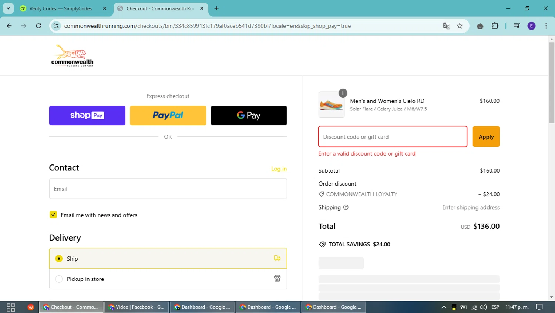Click the store icon in Pickup row
This screenshot has height=313, width=555.
[277, 278]
